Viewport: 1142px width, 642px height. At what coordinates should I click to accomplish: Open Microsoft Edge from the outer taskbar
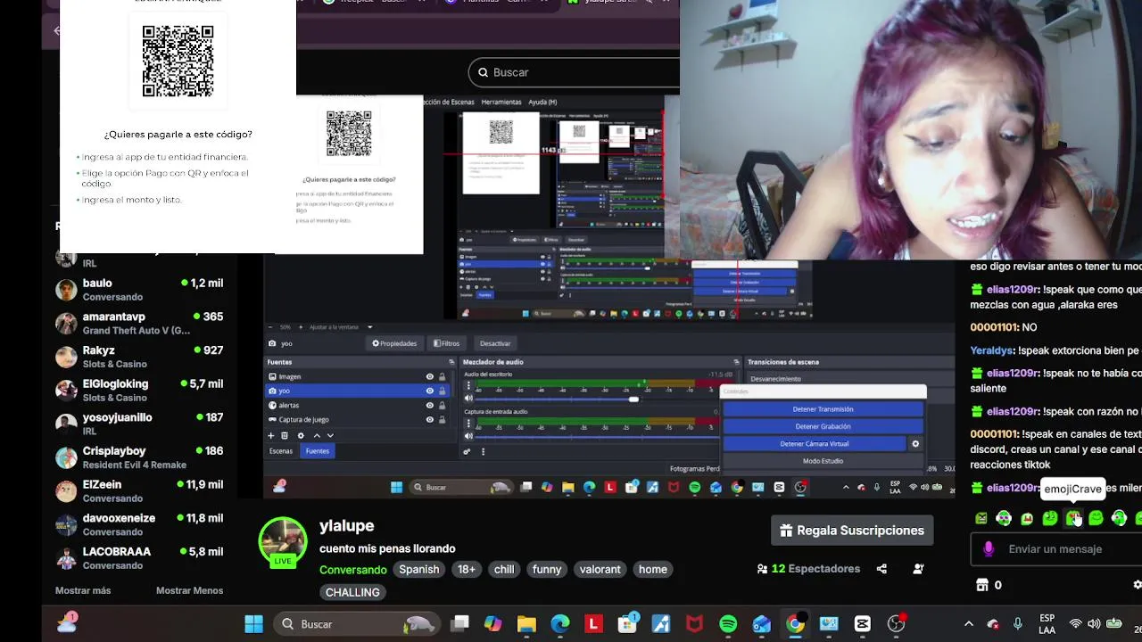(x=560, y=624)
